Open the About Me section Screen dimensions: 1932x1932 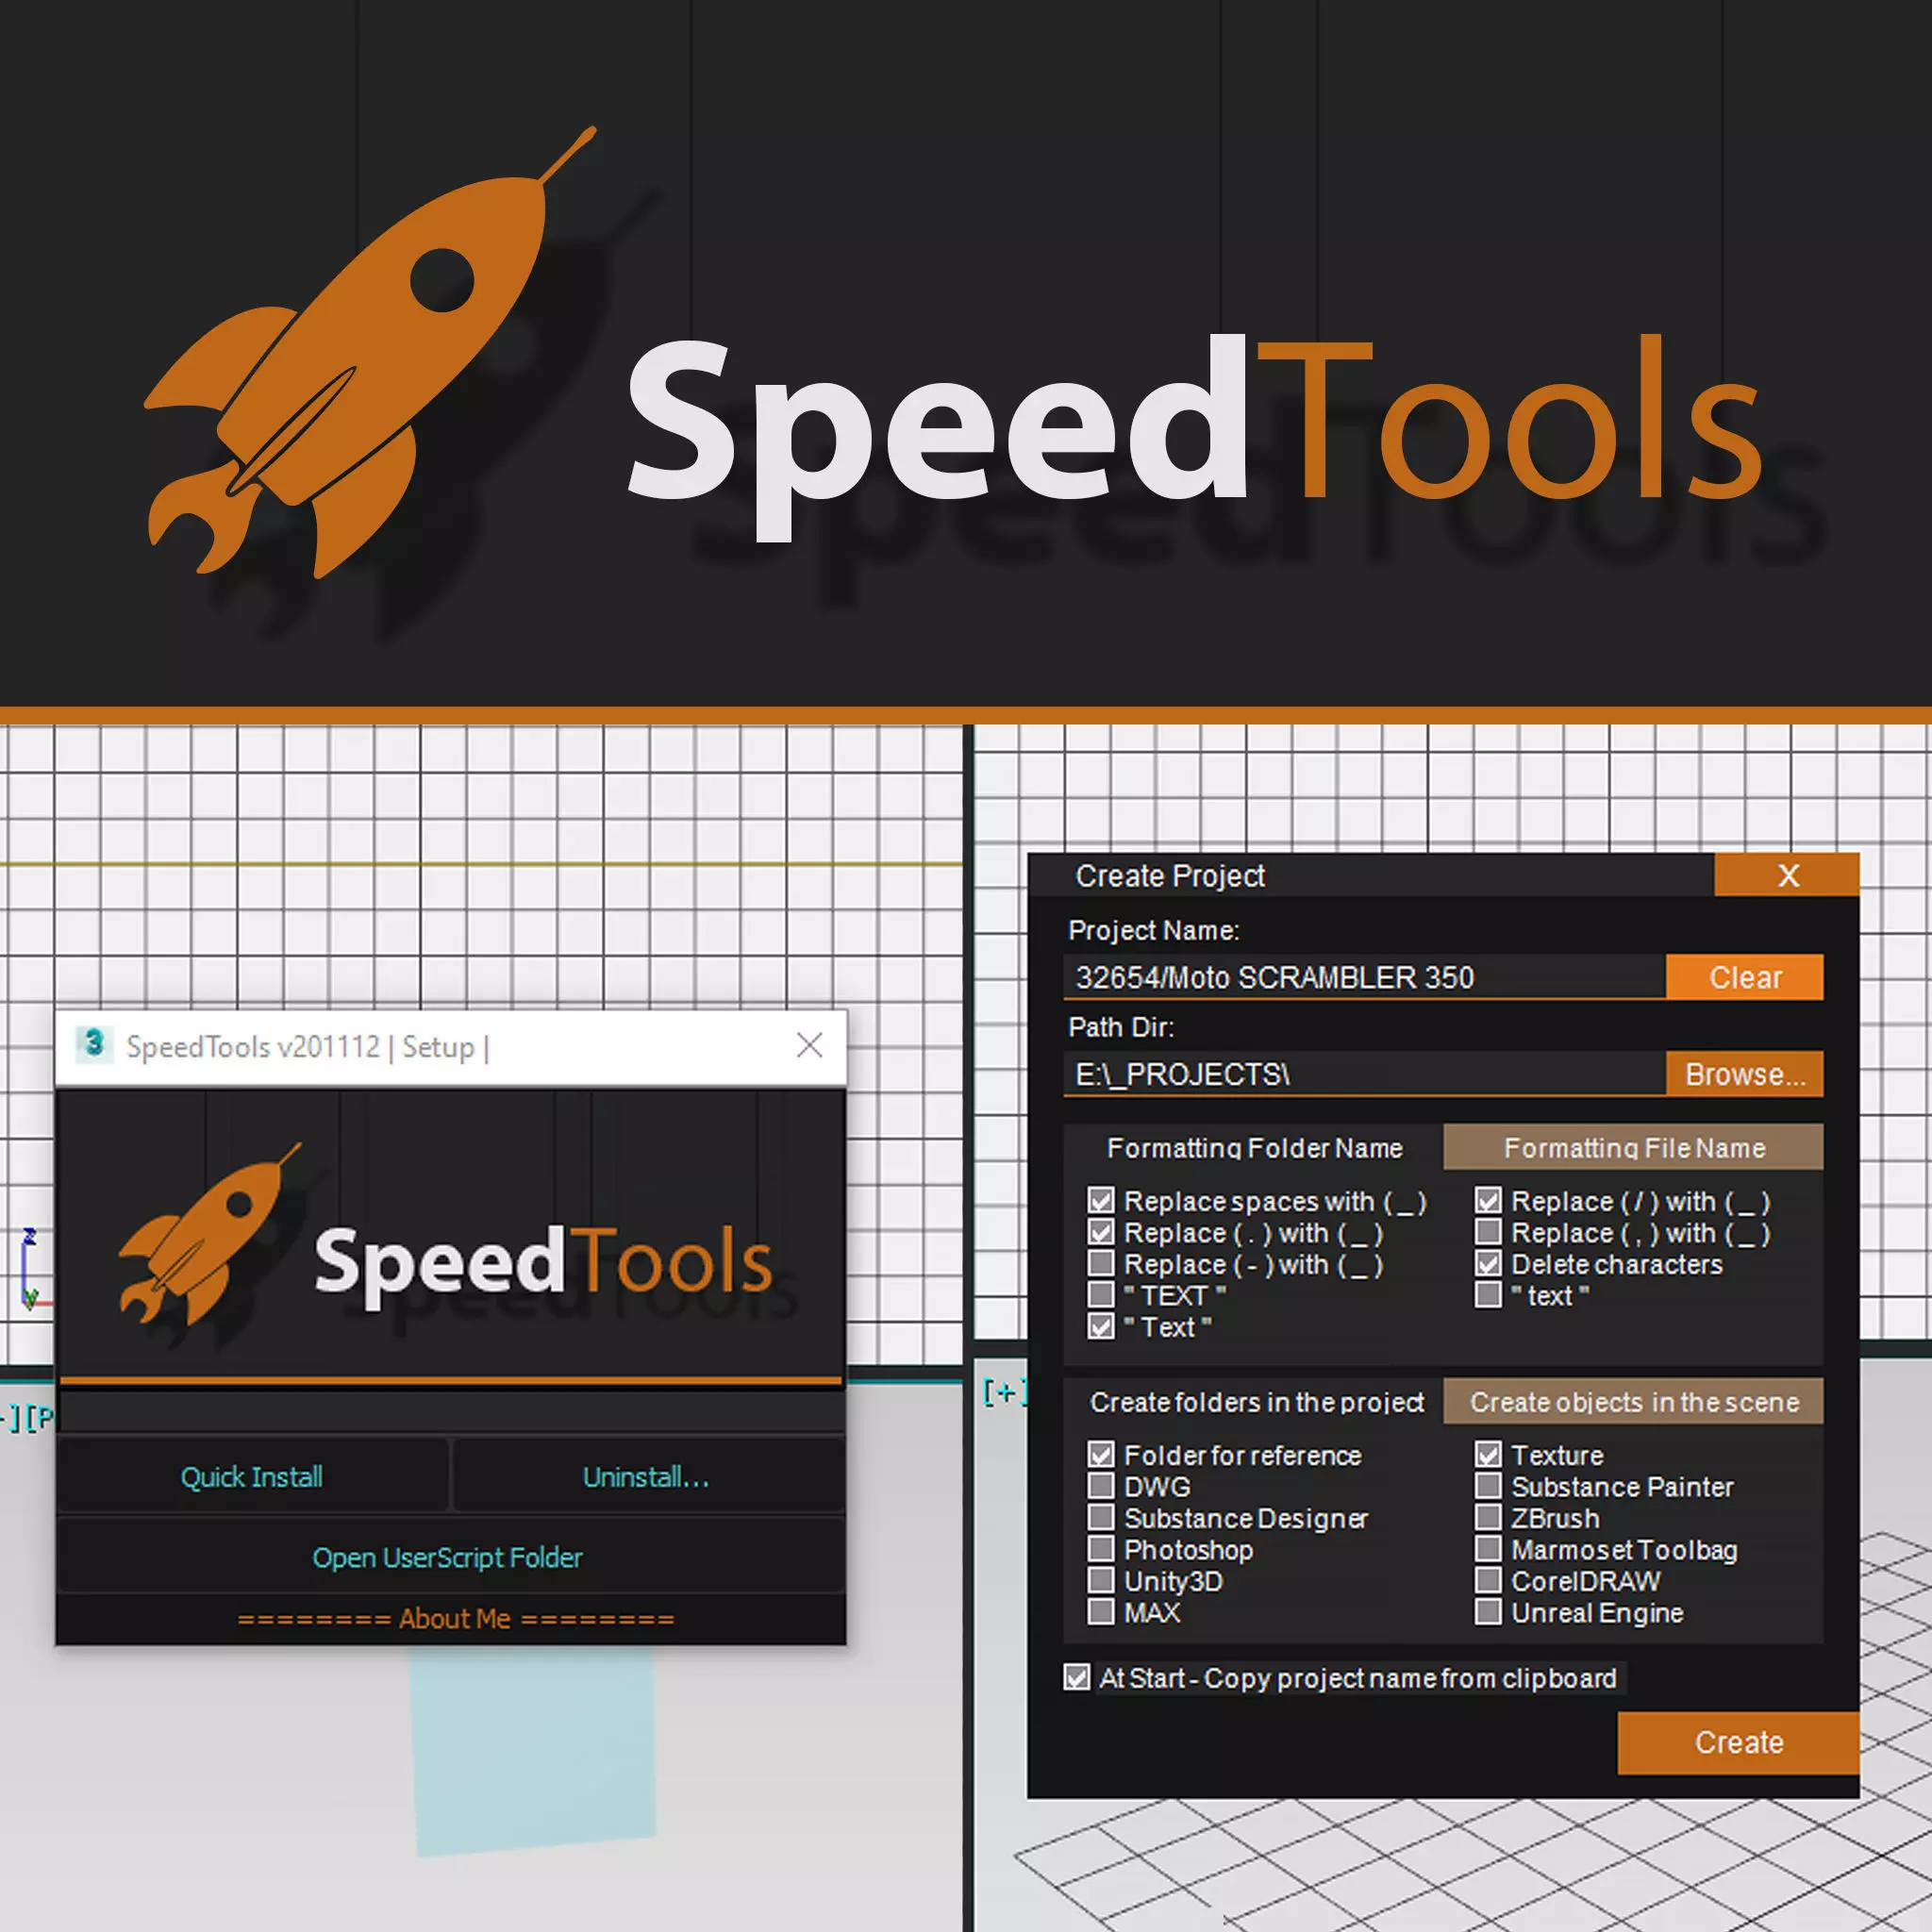(x=455, y=1618)
